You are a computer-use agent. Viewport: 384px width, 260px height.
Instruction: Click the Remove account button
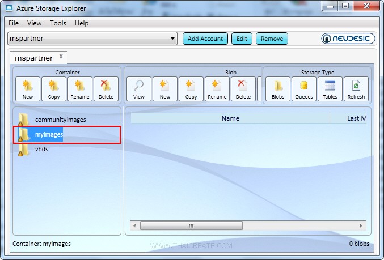[272, 39]
